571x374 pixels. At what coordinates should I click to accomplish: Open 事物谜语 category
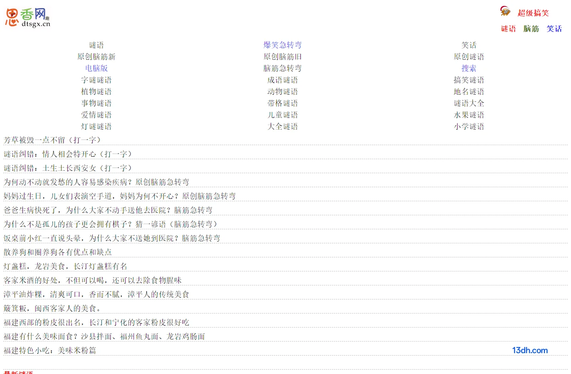coord(96,103)
